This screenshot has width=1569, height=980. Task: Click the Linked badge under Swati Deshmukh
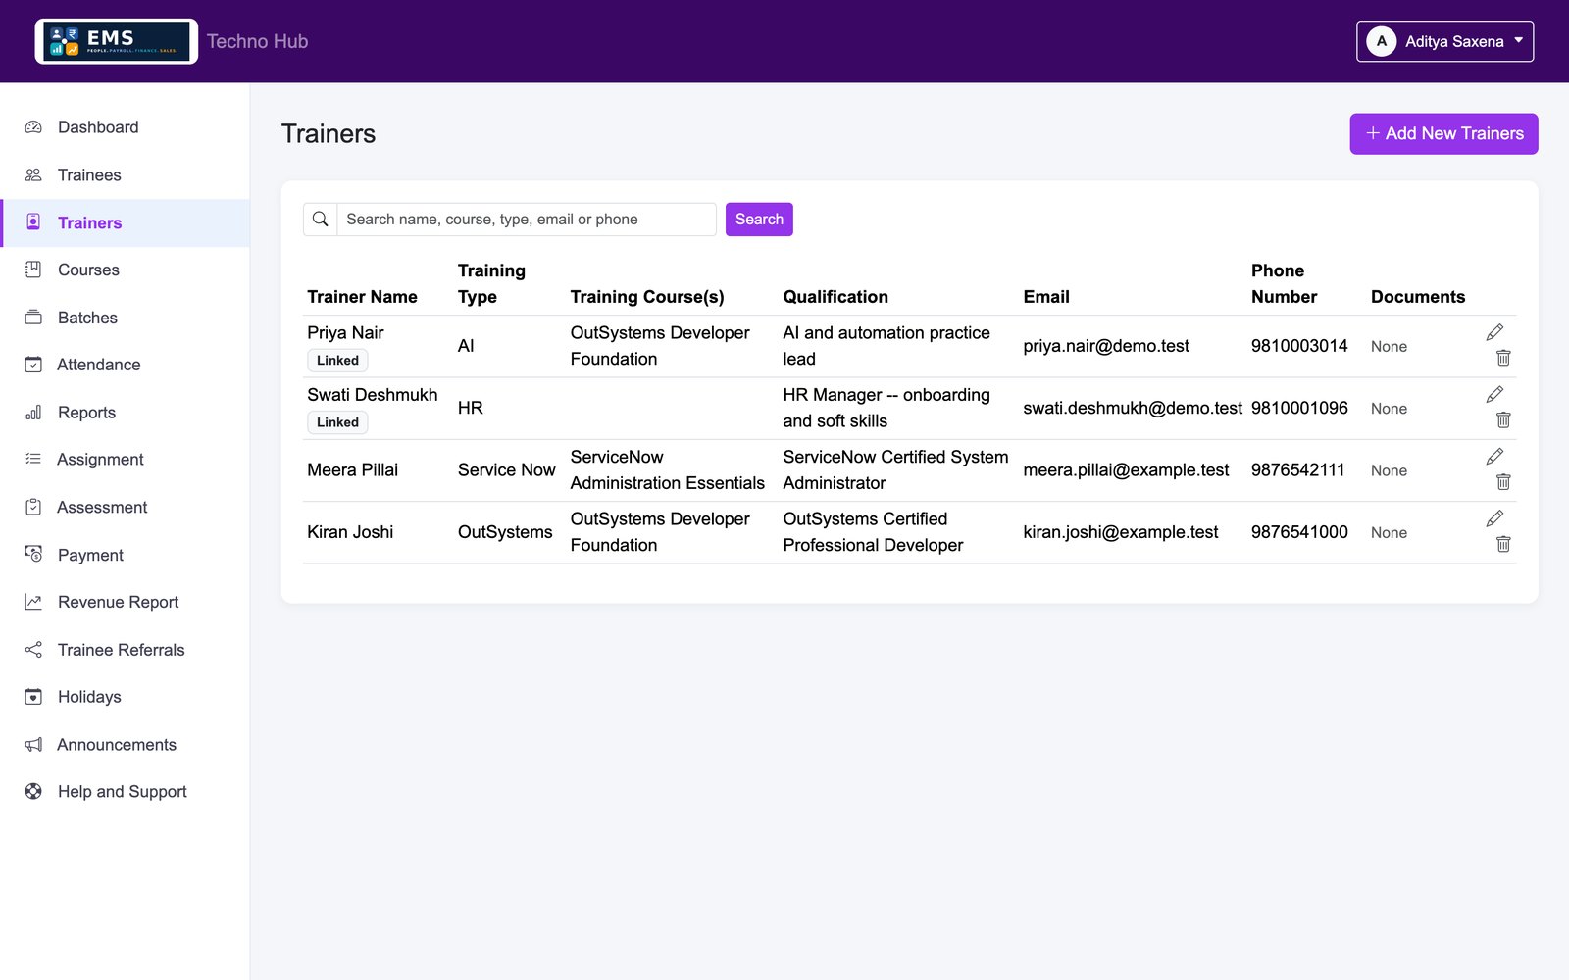click(x=337, y=422)
